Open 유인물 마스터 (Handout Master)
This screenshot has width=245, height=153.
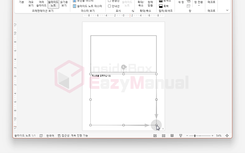click(x=83, y=1)
